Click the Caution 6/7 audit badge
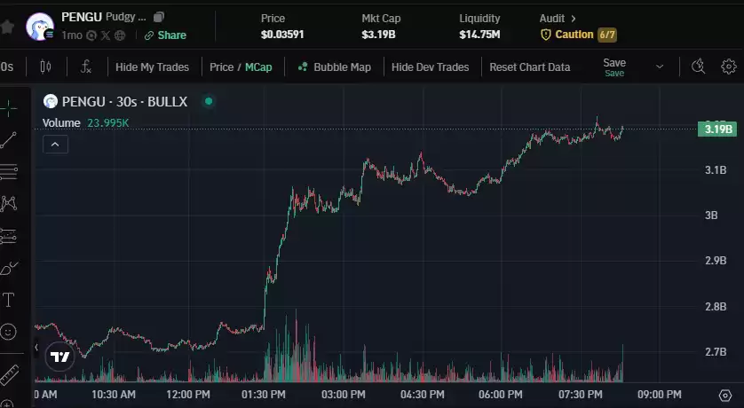Image resolution: width=744 pixels, height=408 pixels. pos(578,35)
